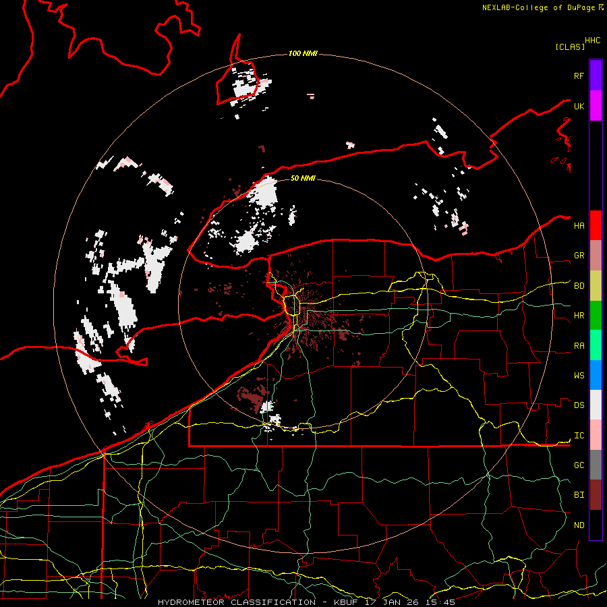
Task: Click the black ND legend swatch
Action: (596, 525)
